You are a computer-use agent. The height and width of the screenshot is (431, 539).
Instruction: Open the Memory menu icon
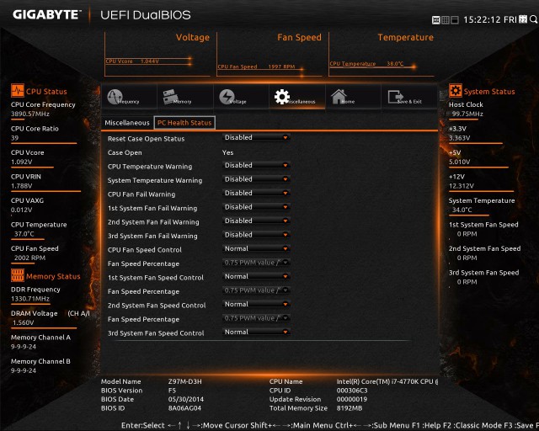(170, 96)
